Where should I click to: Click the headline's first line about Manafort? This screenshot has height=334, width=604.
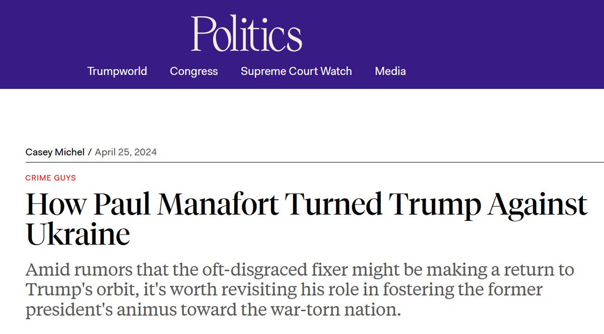pos(307,204)
